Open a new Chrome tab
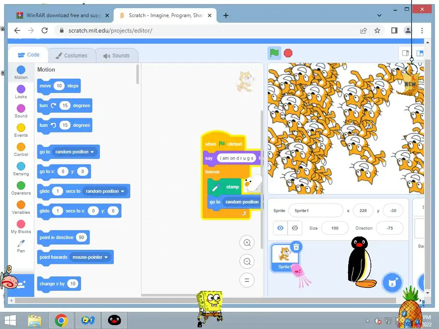Image resolution: width=439 pixels, height=329 pixels. tap(226, 15)
